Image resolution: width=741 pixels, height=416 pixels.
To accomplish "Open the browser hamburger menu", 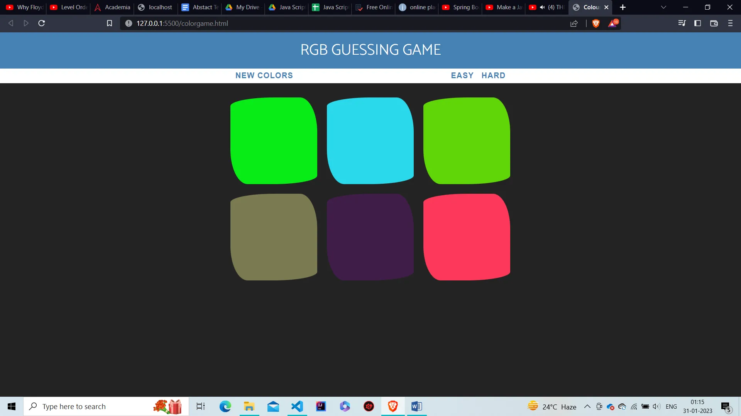I will pyautogui.click(x=730, y=23).
